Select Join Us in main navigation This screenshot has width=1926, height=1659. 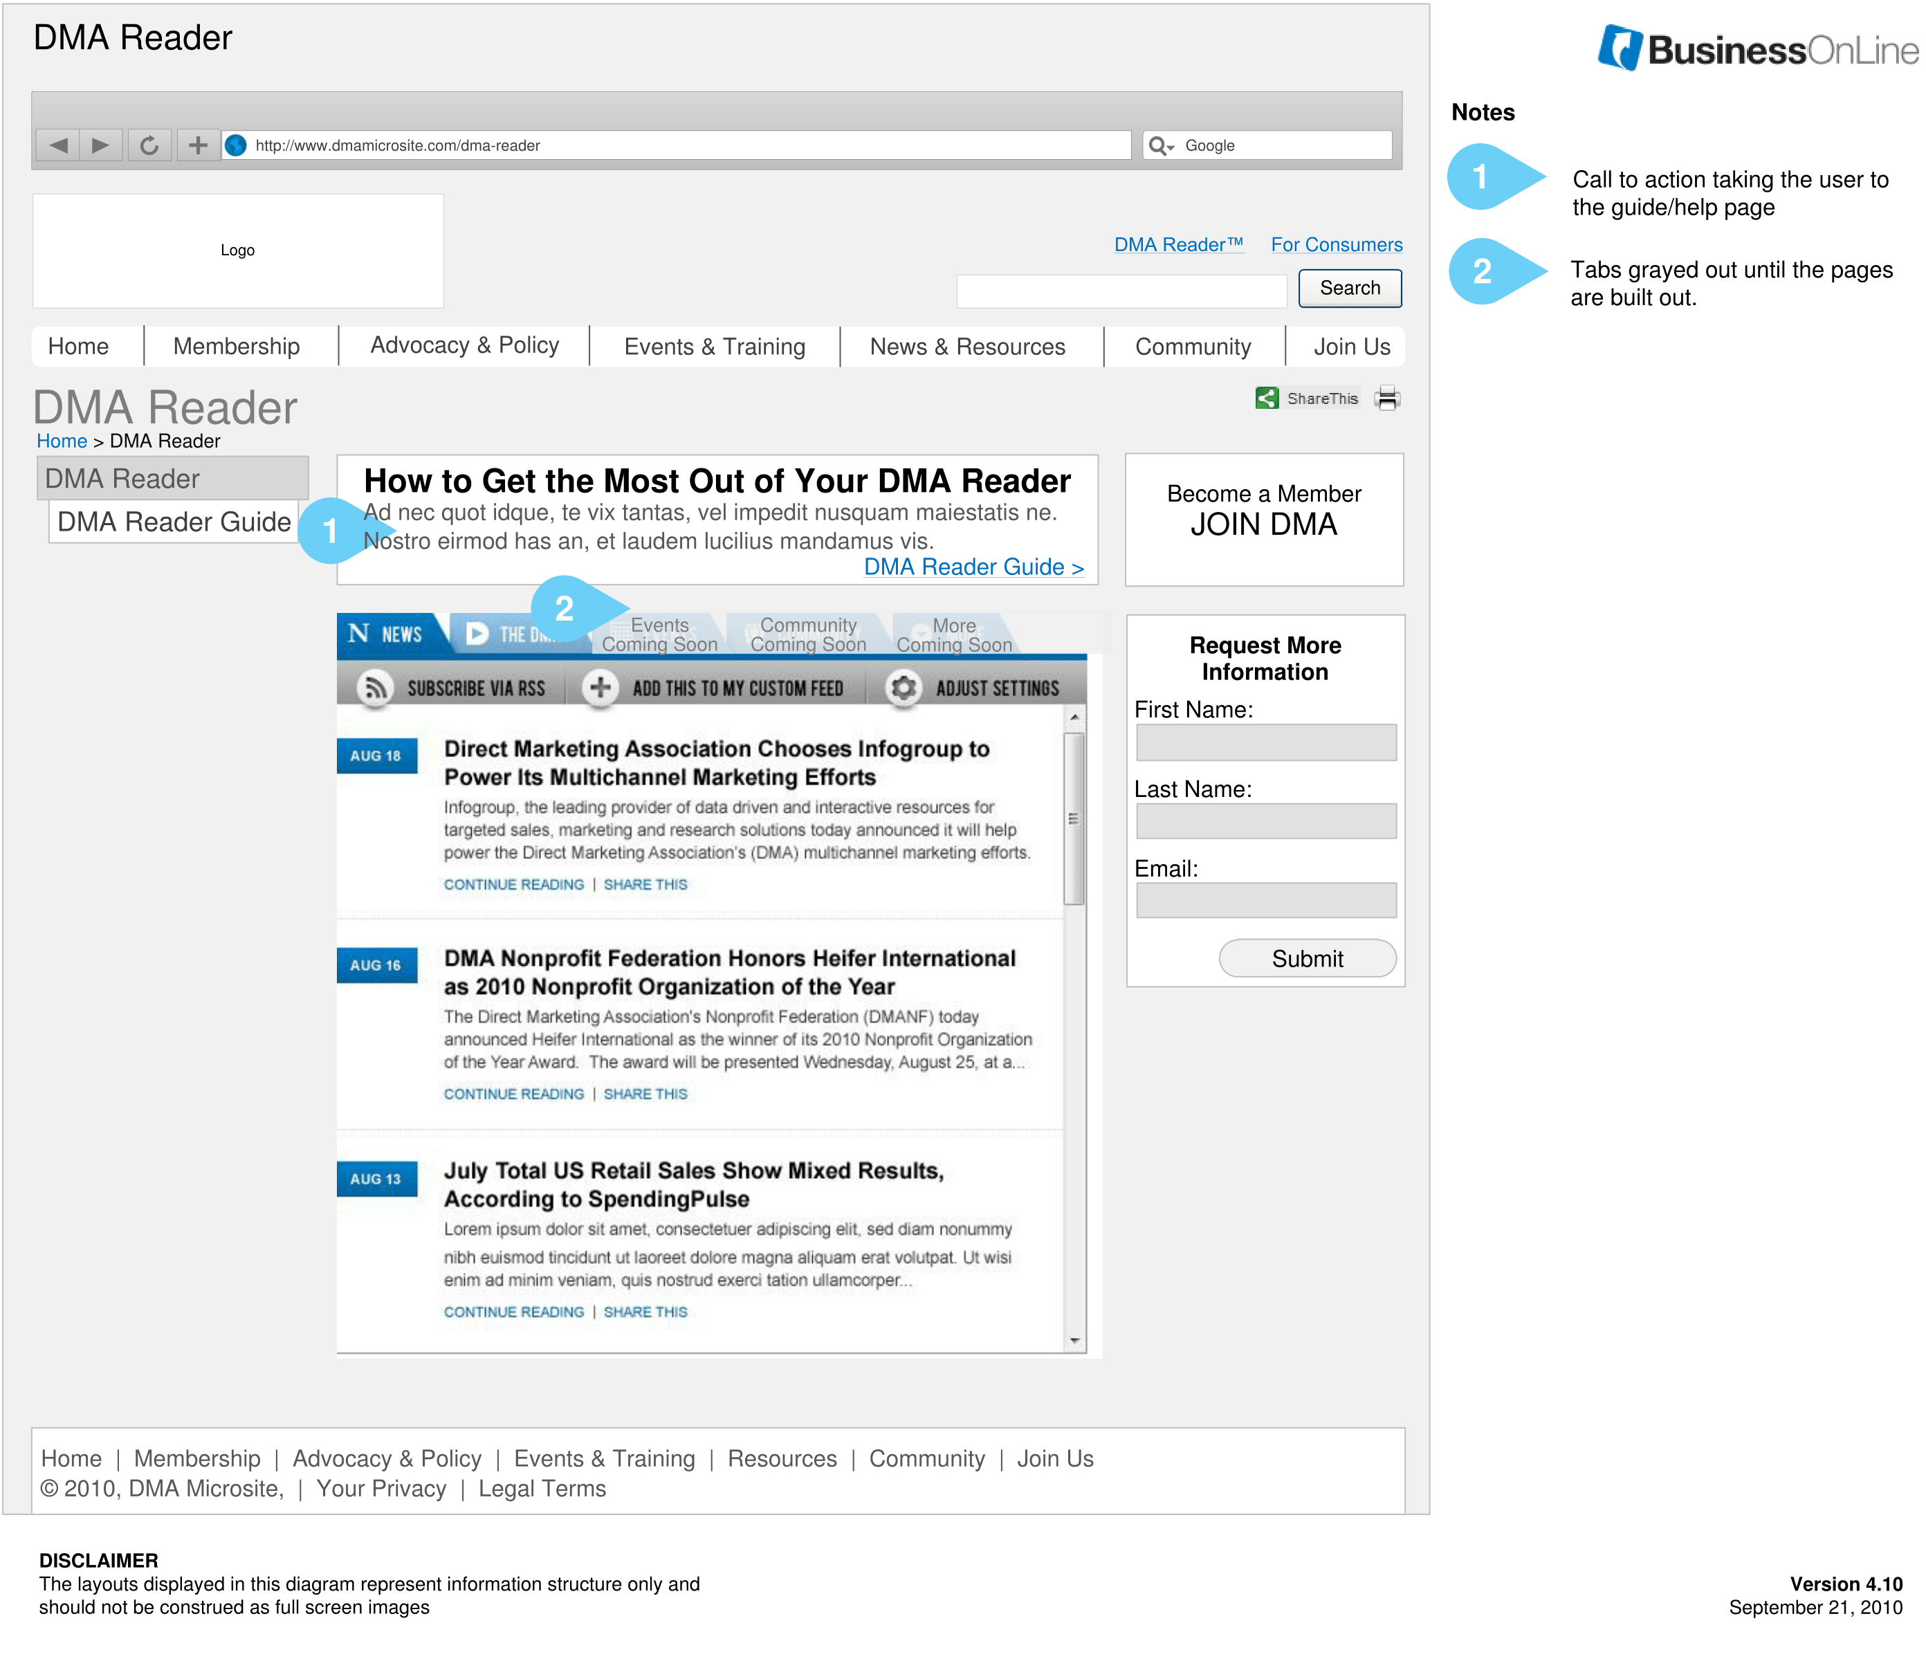pyautogui.click(x=1352, y=347)
